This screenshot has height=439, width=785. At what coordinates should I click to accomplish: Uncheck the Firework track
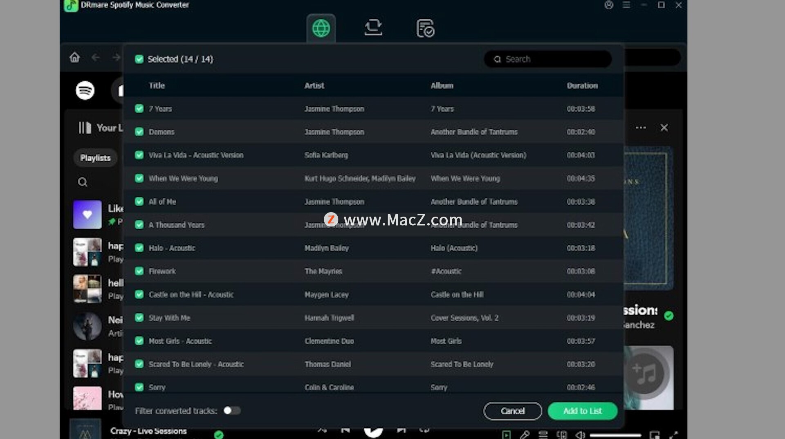pos(139,271)
